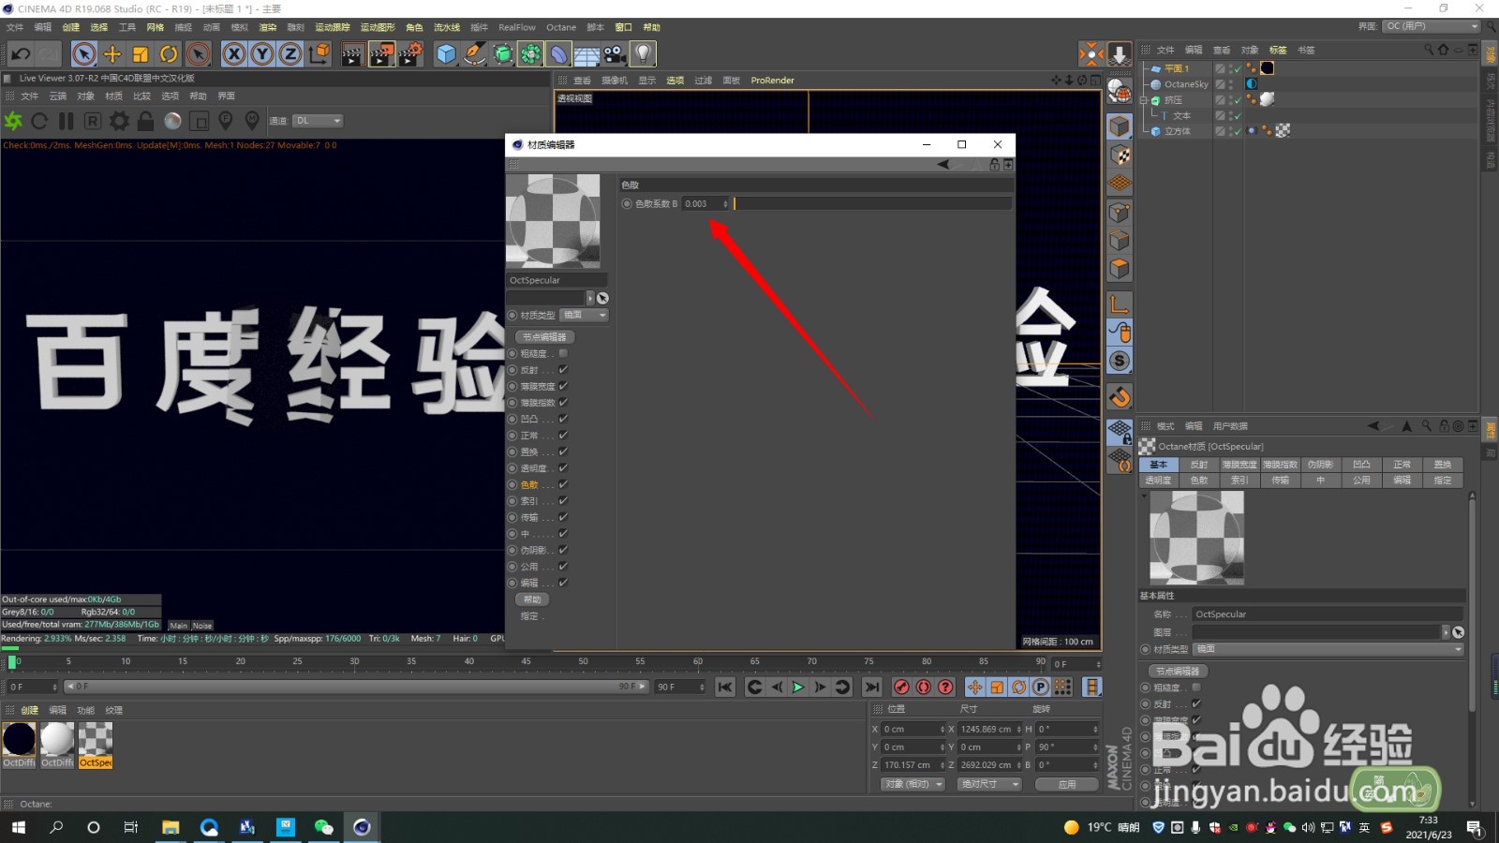The image size is (1499, 843).
Task: Open the 材质类型 dropdown in material editor
Action: click(584, 315)
